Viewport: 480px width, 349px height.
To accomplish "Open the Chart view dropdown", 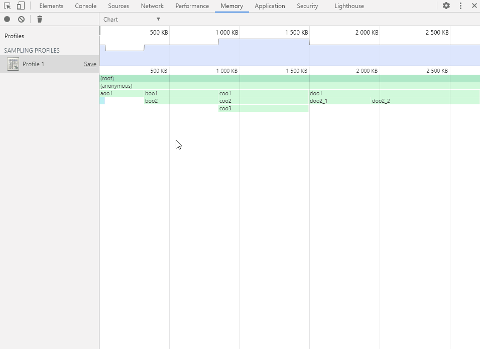I will coord(132,19).
